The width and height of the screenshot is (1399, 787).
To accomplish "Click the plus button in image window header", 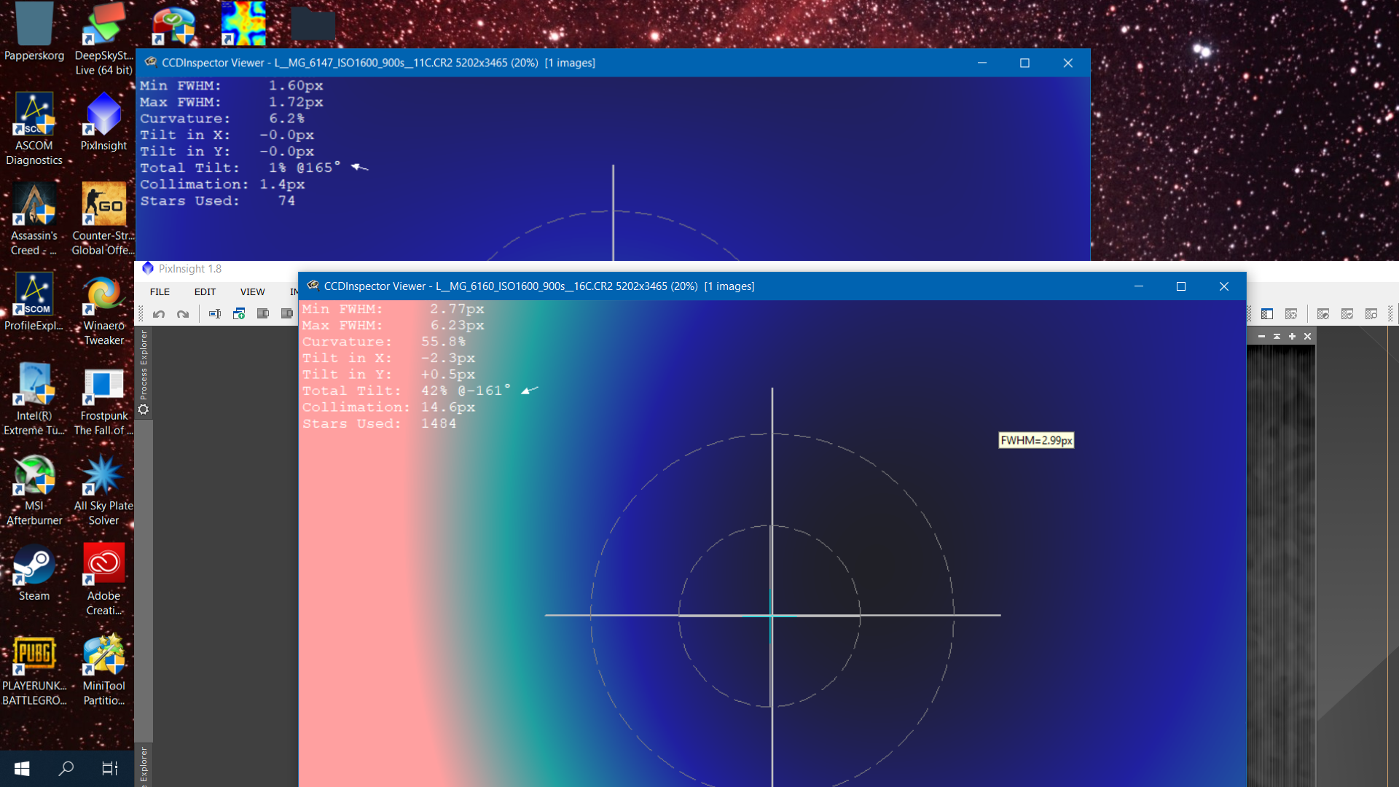I will click(x=1292, y=337).
